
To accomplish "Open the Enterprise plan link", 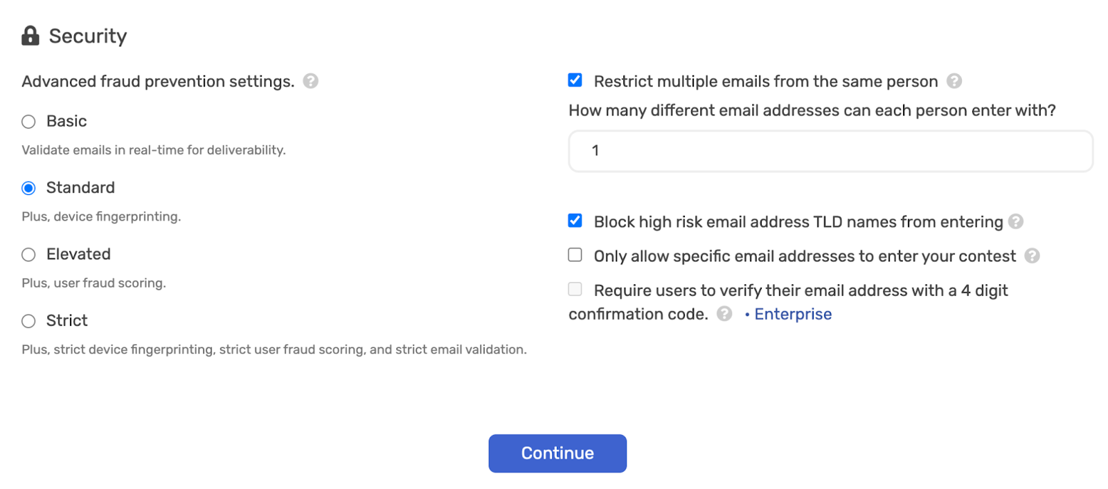I will pos(793,314).
